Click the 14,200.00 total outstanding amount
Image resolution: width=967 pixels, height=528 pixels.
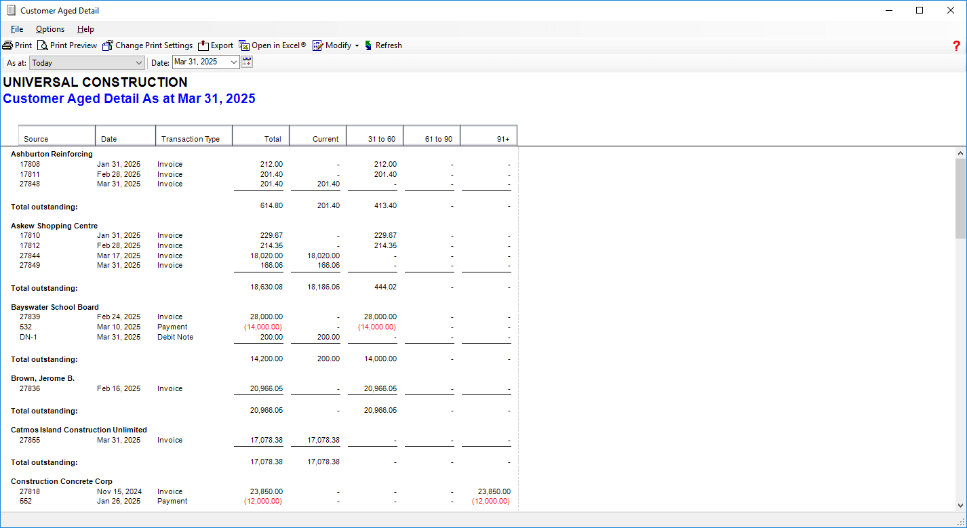coord(267,359)
